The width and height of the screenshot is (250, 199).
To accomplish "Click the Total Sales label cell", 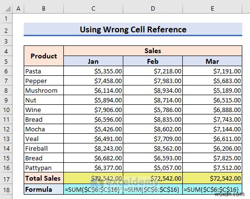I will pos(44,178).
